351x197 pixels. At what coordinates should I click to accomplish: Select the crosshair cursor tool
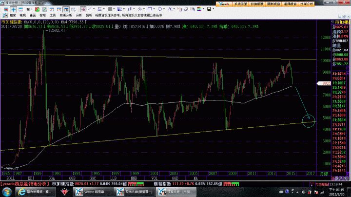tap(14, 9)
